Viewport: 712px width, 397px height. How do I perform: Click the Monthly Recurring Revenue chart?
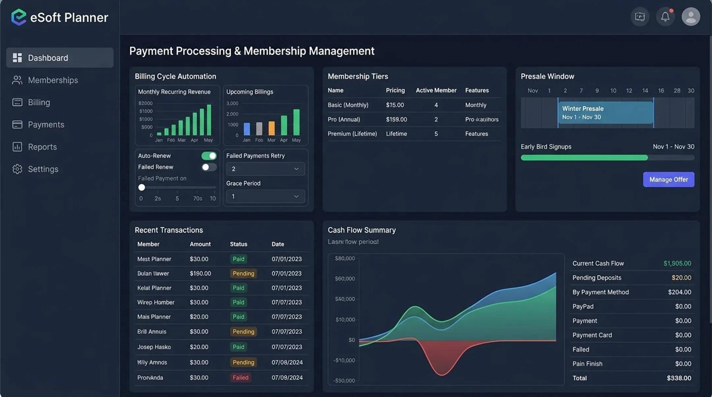177,115
